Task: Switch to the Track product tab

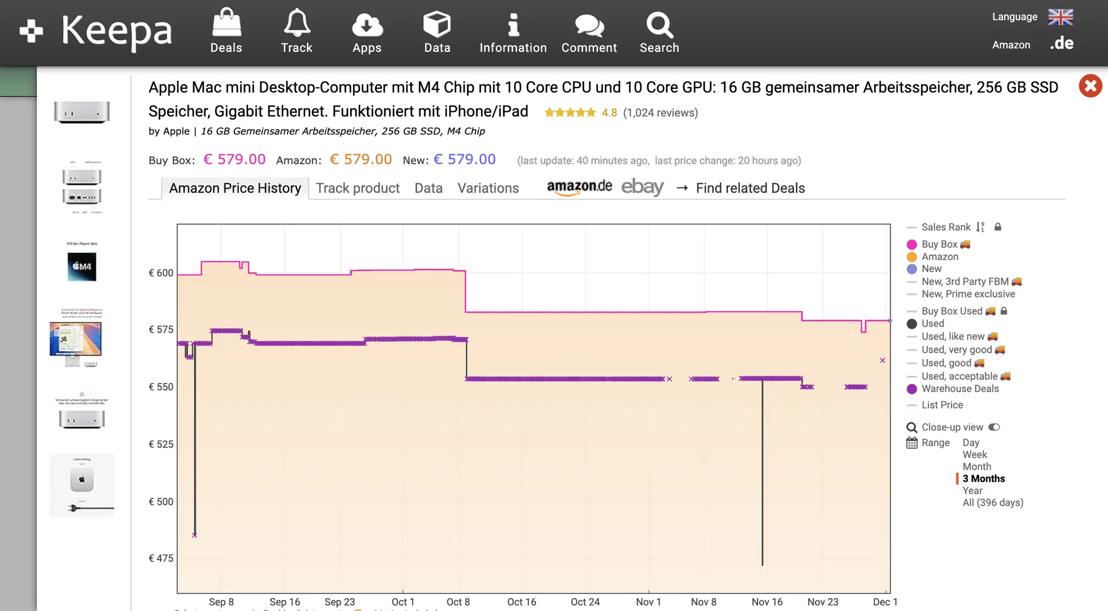Action: 357,188
